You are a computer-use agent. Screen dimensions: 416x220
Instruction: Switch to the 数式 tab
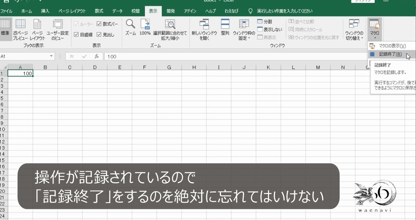tap(99, 11)
